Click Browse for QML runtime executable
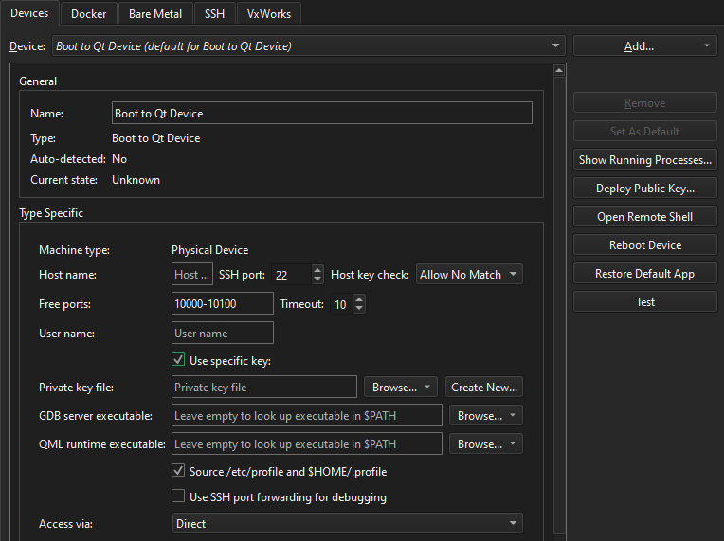Viewport: 724px width, 541px height. tap(486, 443)
